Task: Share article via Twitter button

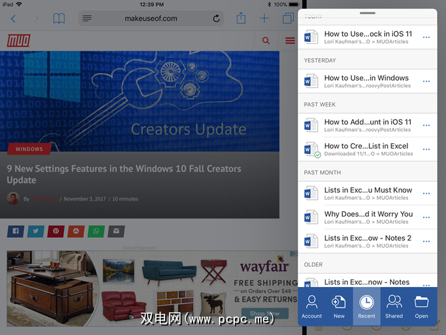Action: point(36,231)
